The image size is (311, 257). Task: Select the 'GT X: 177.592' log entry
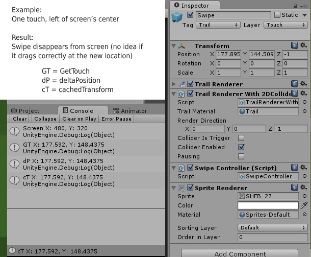point(86,148)
